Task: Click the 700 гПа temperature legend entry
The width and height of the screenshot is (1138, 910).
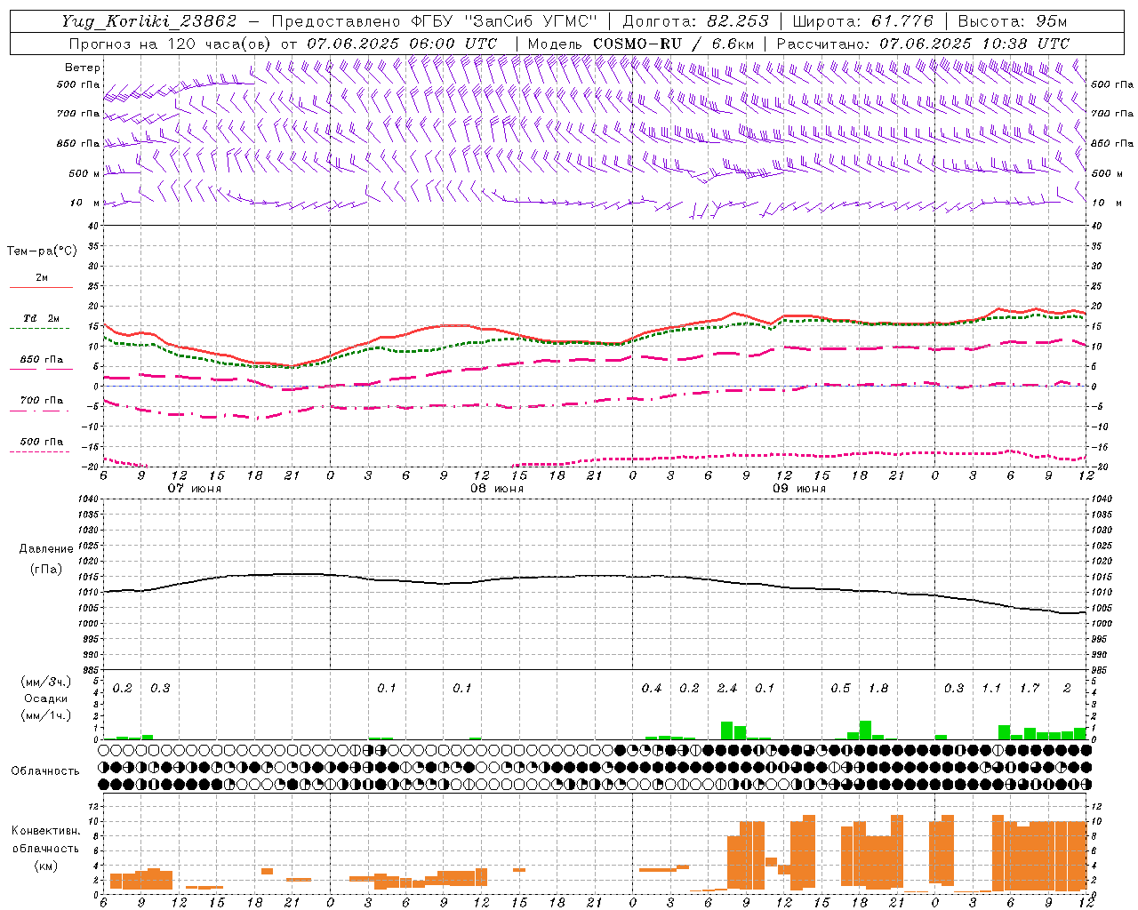Action: pyautogui.click(x=41, y=401)
